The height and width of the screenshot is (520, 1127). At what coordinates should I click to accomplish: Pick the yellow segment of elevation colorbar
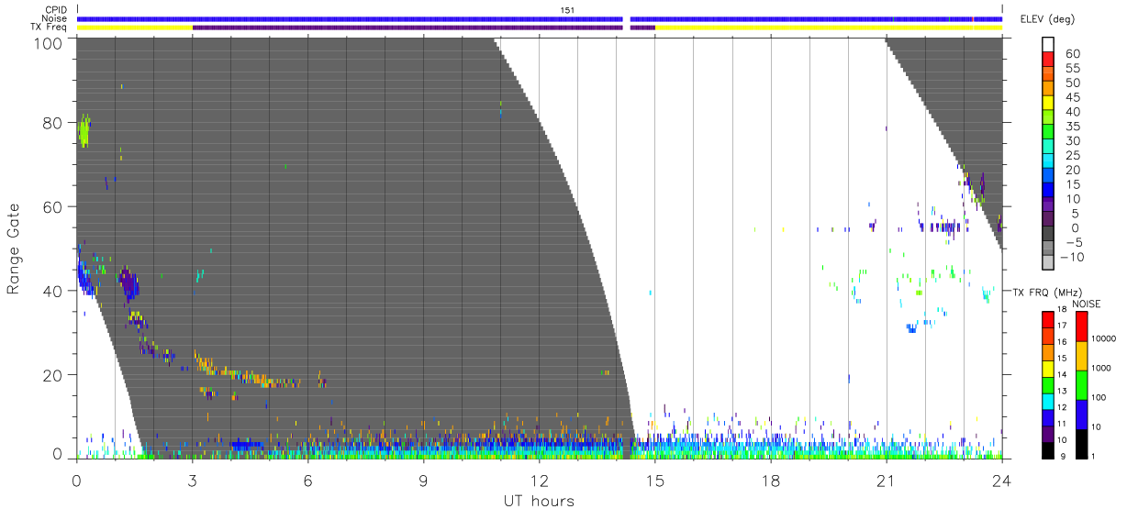pos(1048,105)
